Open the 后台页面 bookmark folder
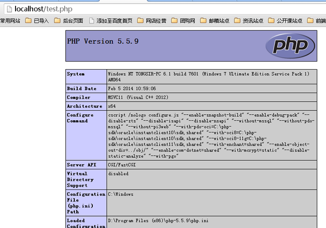 click(69, 21)
